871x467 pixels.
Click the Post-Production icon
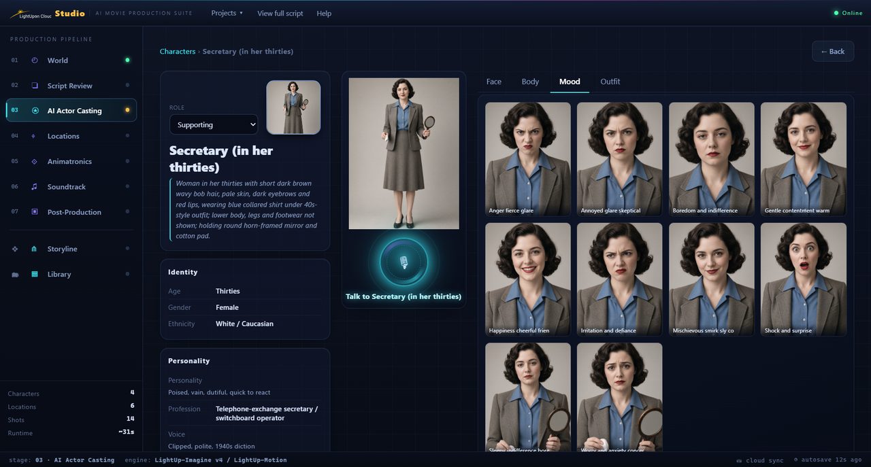tap(35, 212)
